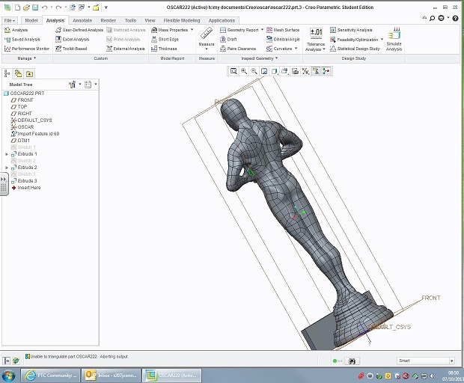Open Toolkit-Based analysis

pyautogui.click(x=71, y=49)
